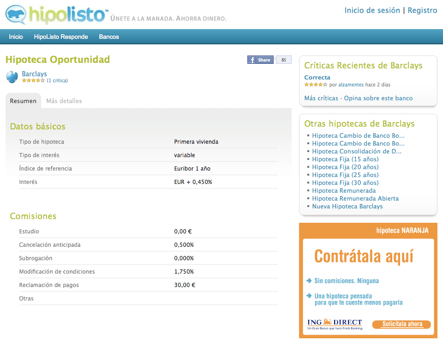The height and width of the screenshot is (342, 443).
Task: Click the Estudio row label
Action: tap(29, 232)
